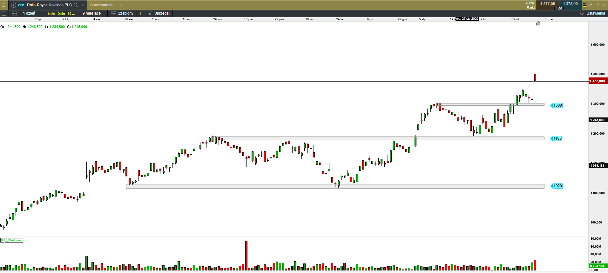The height and width of the screenshot is (273, 608).
Task: Open the Szablony templates sliders icon
Action: pos(113,13)
